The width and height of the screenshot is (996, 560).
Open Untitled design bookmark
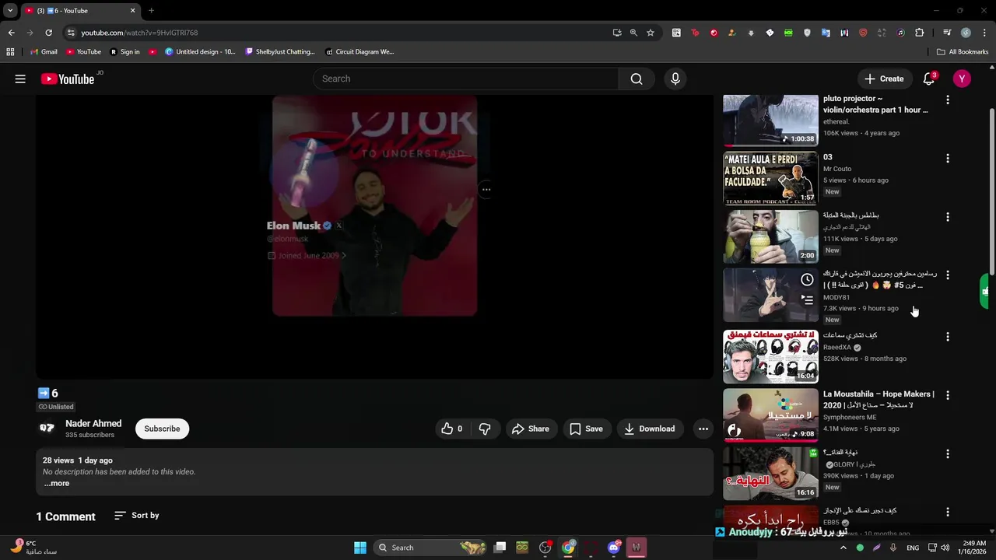click(200, 52)
